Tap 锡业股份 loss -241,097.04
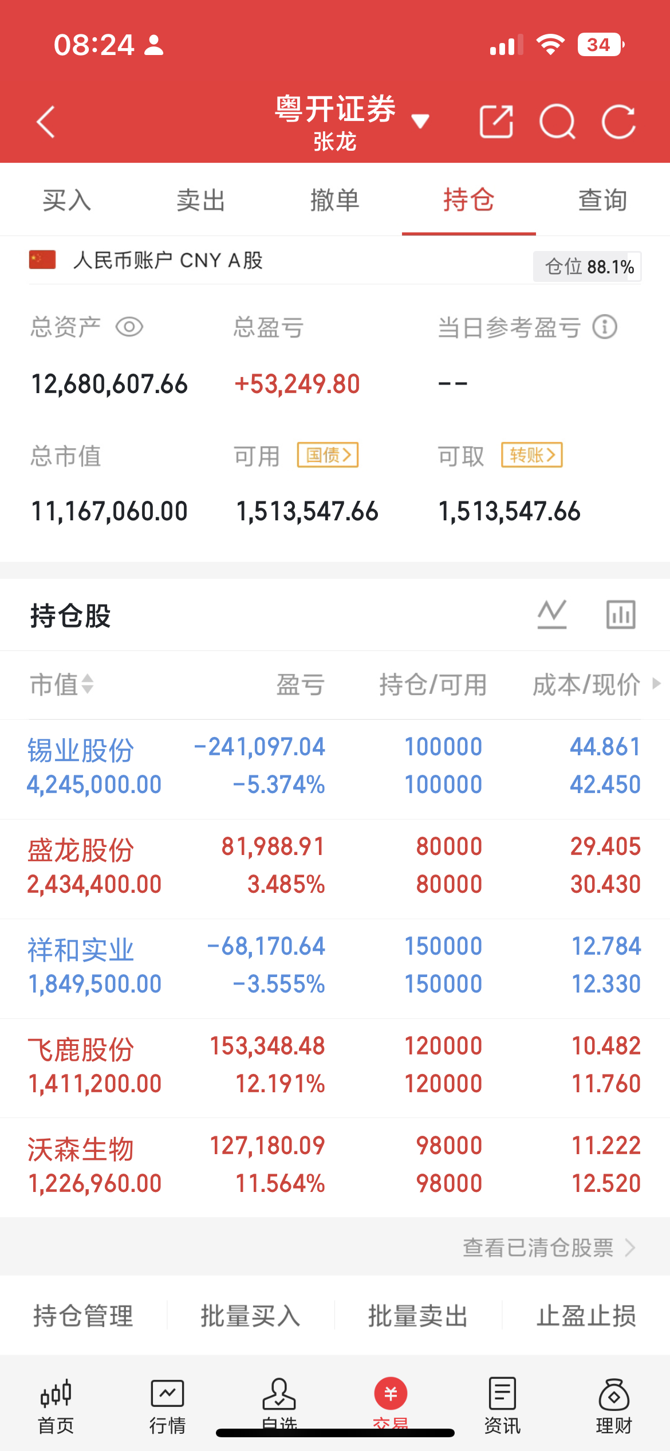Viewport: 670px width, 1451px height. click(x=259, y=747)
